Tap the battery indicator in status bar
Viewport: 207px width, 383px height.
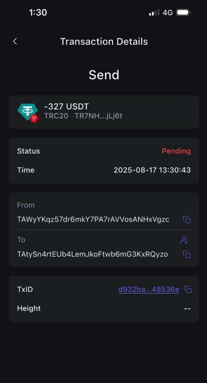click(x=183, y=12)
